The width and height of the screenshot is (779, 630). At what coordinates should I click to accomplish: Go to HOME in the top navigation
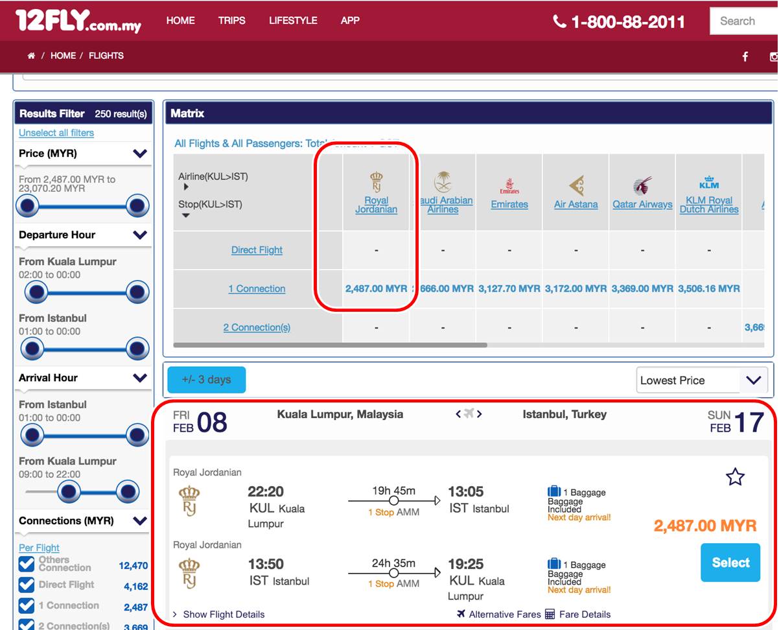click(x=181, y=21)
